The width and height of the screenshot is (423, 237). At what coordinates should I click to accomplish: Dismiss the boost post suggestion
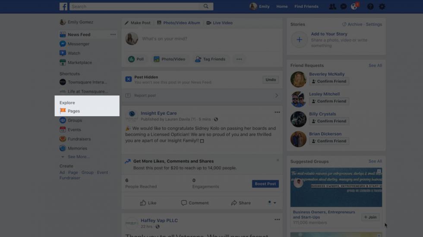278,160
